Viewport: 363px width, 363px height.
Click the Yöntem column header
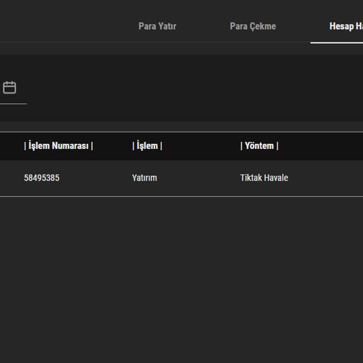pos(259,146)
